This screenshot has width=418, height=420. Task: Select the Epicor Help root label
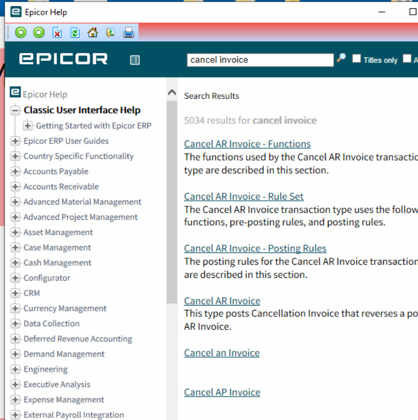pyautogui.click(x=44, y=94)
